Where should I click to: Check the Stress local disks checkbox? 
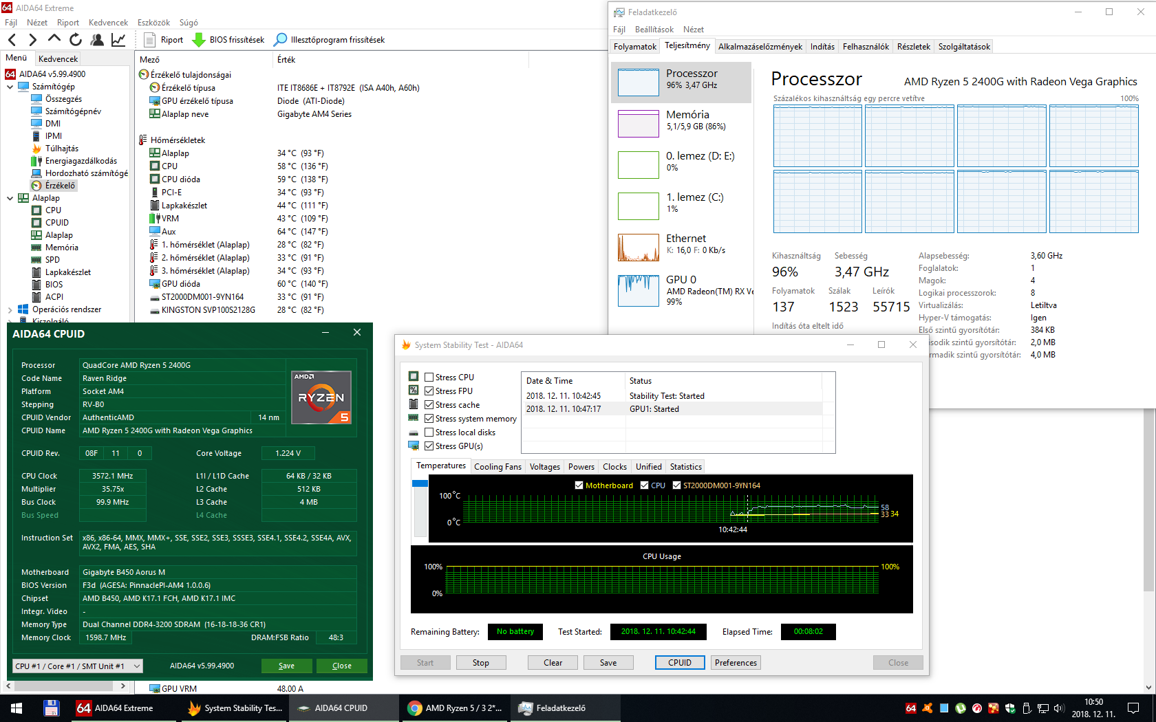point(429,433)
